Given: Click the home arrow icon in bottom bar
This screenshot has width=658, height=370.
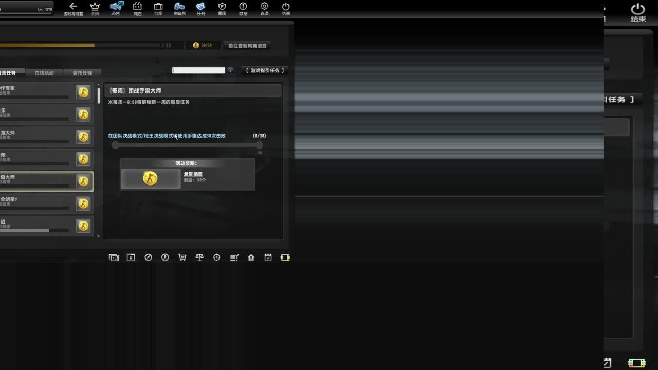Looking at the screenshot, I should click(251, 257).
